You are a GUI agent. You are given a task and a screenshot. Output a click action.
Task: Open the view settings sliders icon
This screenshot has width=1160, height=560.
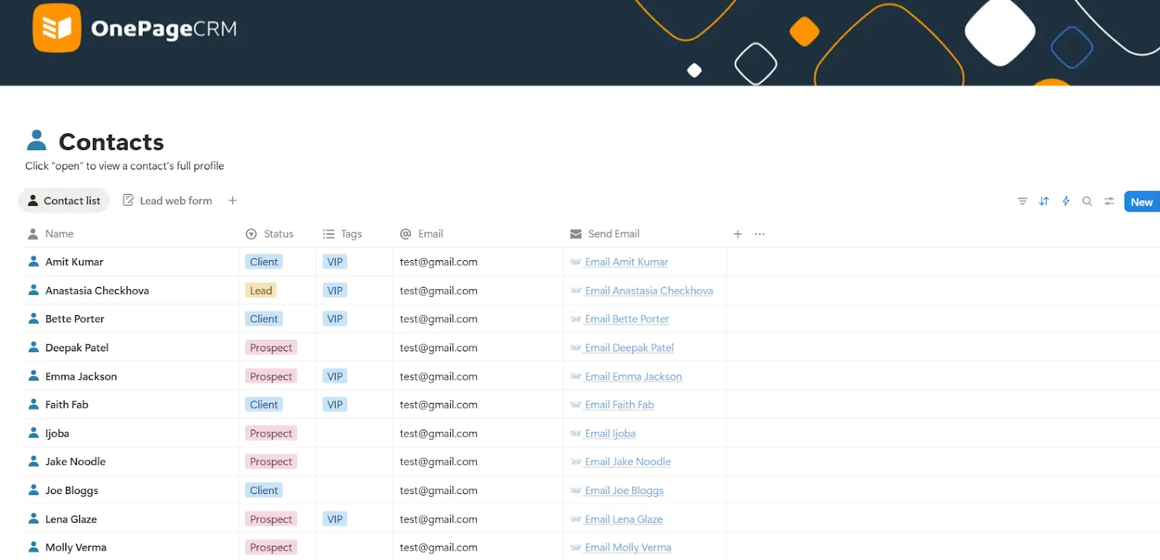coord(1109,201)
